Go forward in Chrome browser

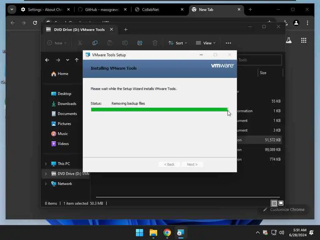point(24,22)
